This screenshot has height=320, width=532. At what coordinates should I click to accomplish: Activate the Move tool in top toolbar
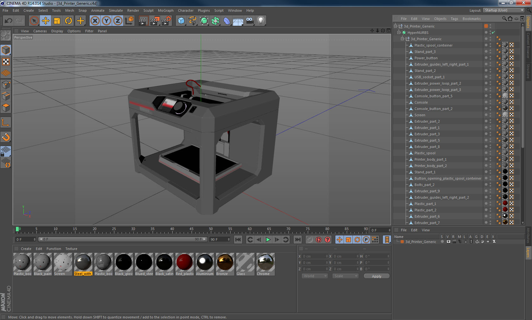coord(46,21)
